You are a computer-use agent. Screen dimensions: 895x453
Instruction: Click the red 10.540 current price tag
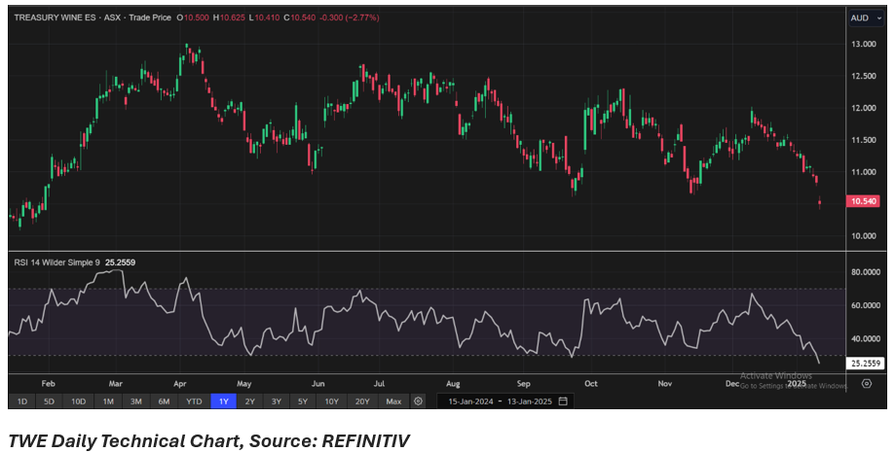pos(865,201)
